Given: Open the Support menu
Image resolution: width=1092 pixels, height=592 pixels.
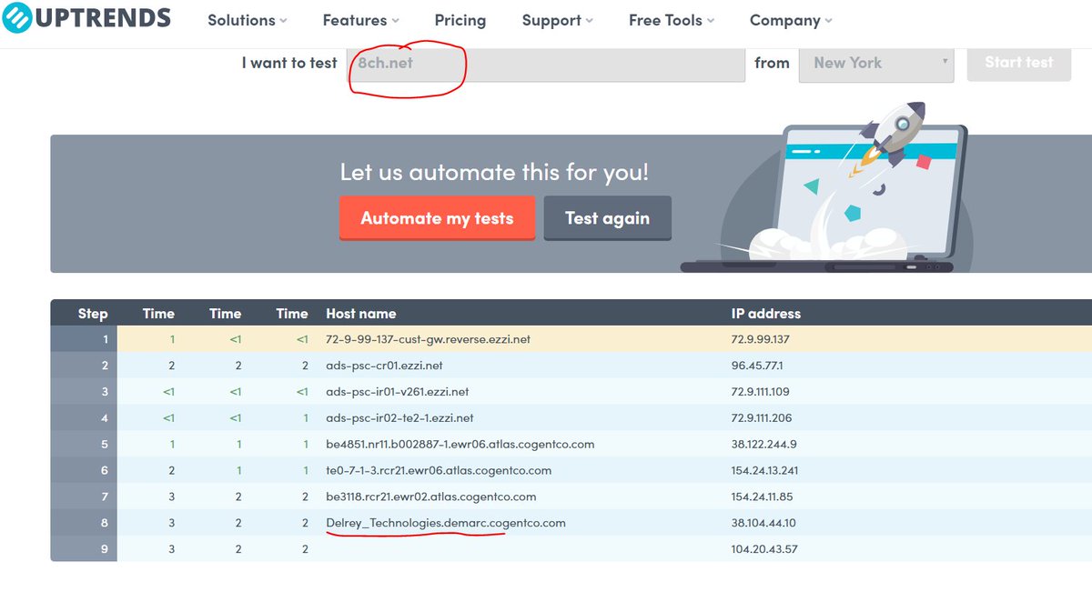Looking at the screenshot, I should [557, 20].
